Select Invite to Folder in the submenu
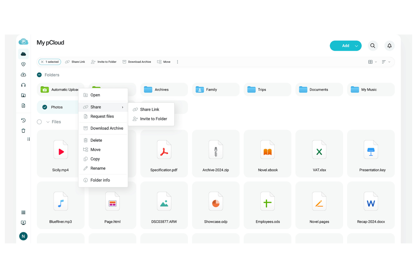 (151, 119)
